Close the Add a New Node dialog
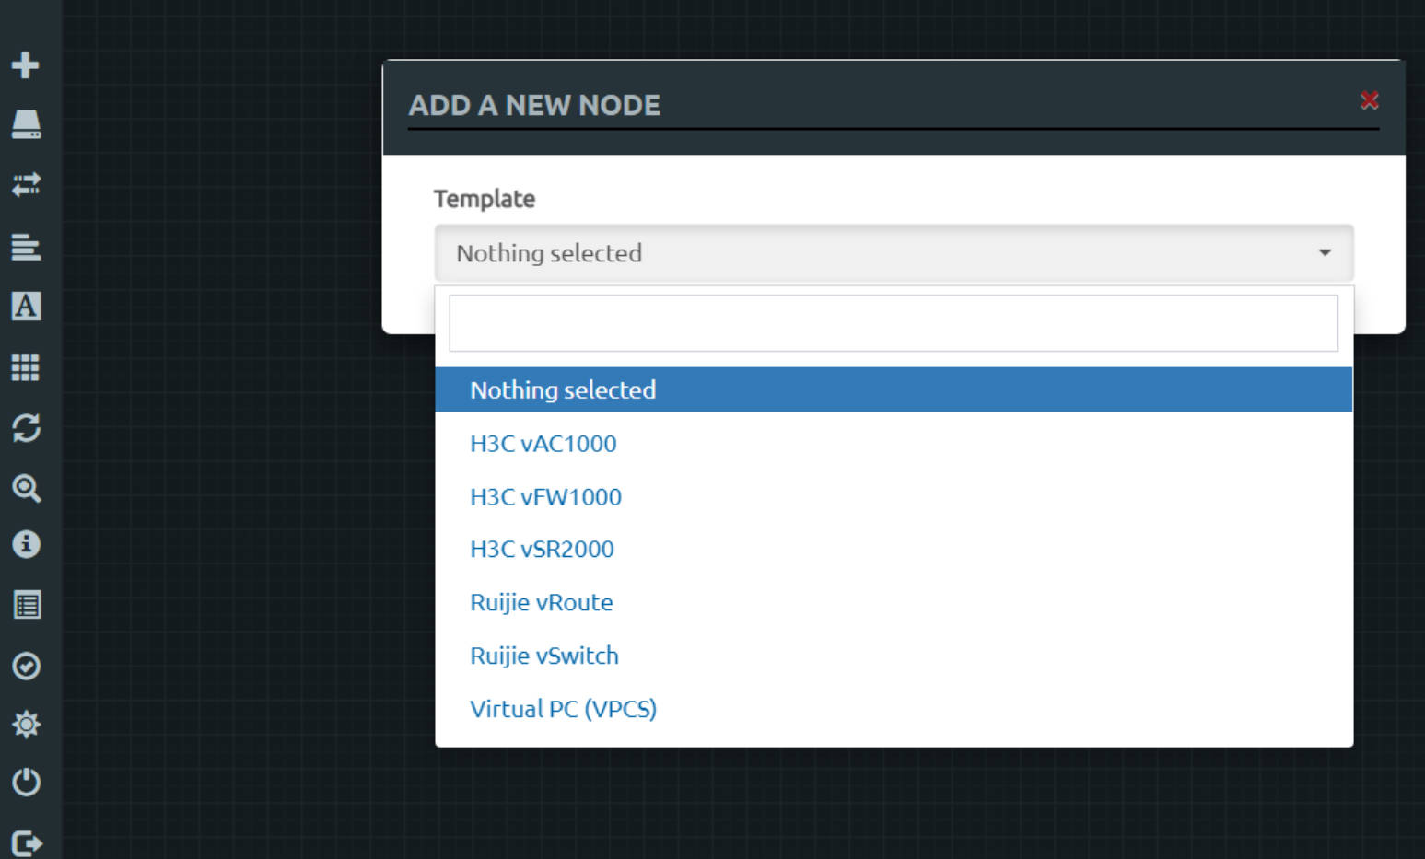Image resolution: width=1425 pixels, height=859 pixels. point(1369,100)
